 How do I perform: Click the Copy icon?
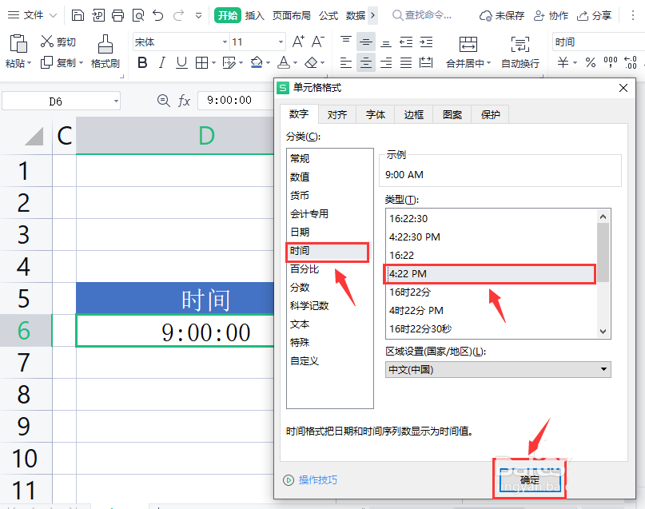point(46,63)
